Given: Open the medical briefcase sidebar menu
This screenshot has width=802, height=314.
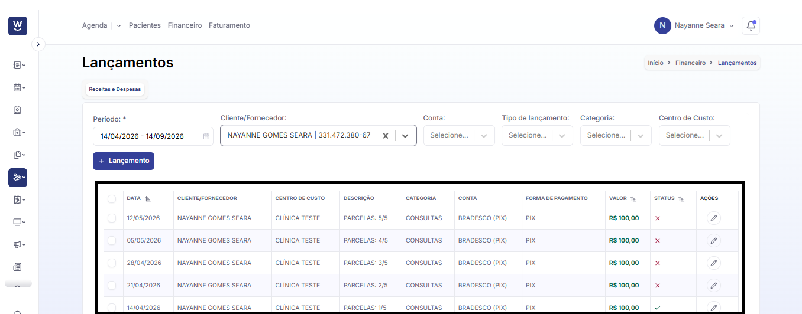Looking at the screenshot, I should click(x=19, y=132).
